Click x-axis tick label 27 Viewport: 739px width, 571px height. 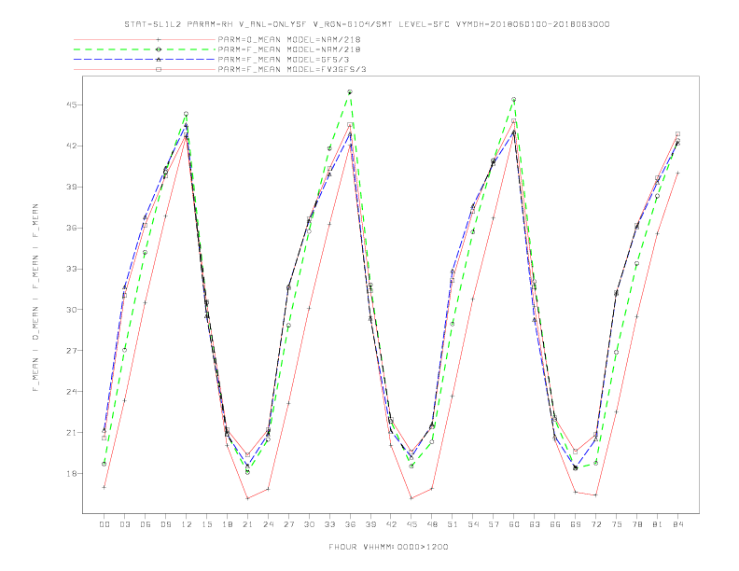coord(288,524)
